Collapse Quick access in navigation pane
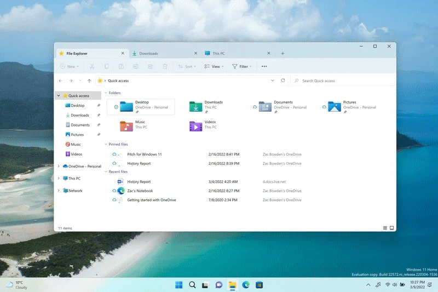 tap(59, 95)
